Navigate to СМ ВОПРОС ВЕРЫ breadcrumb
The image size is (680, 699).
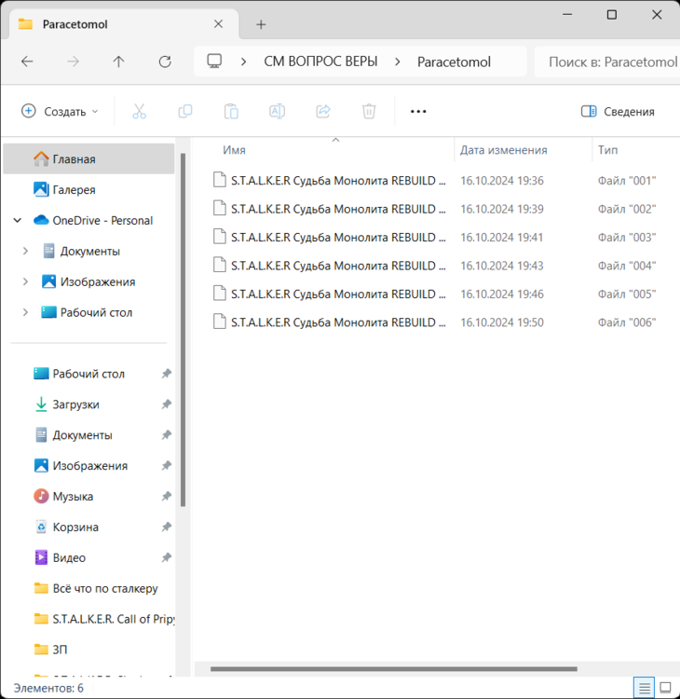click(320, 62)
